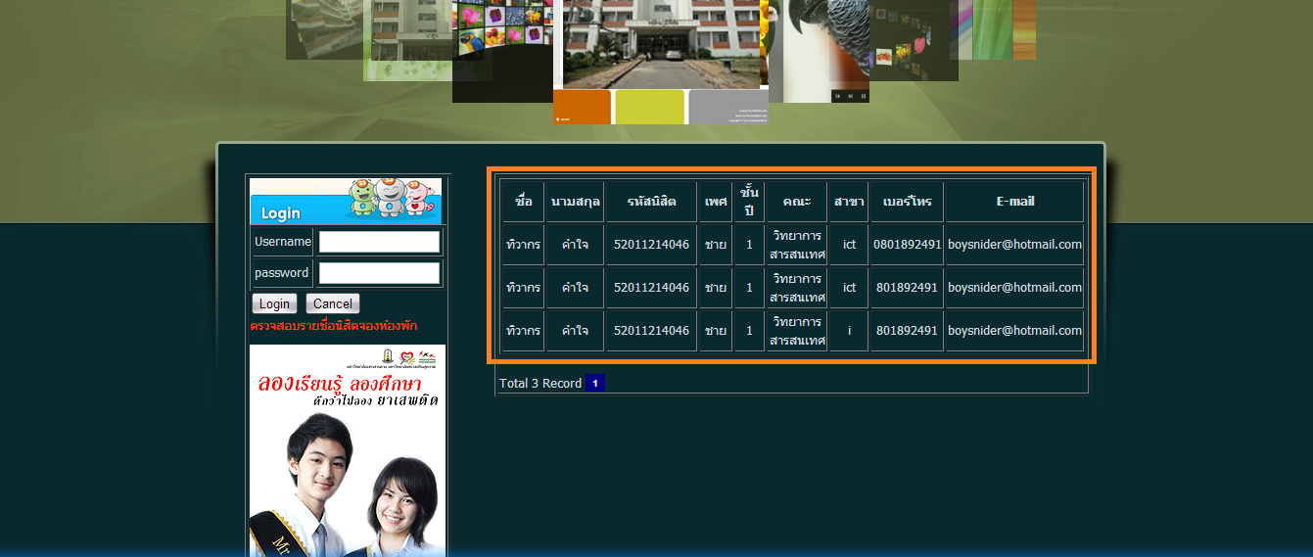
Task: Select the phone number 0801892491 cell
Action: pos(907,245)
